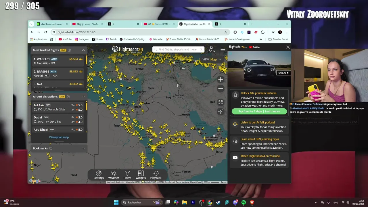Open Watch Flightradar24 on YouTube link
This screenshot has height=207, width=368.
tap(259, 160)
